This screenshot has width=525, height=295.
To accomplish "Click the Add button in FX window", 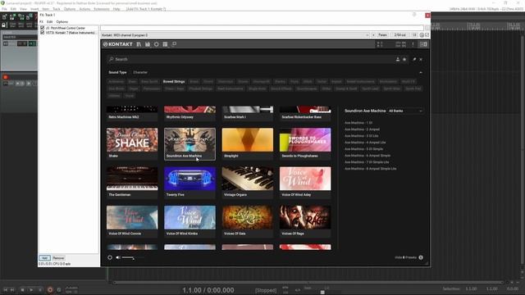I will click(44, 258).
